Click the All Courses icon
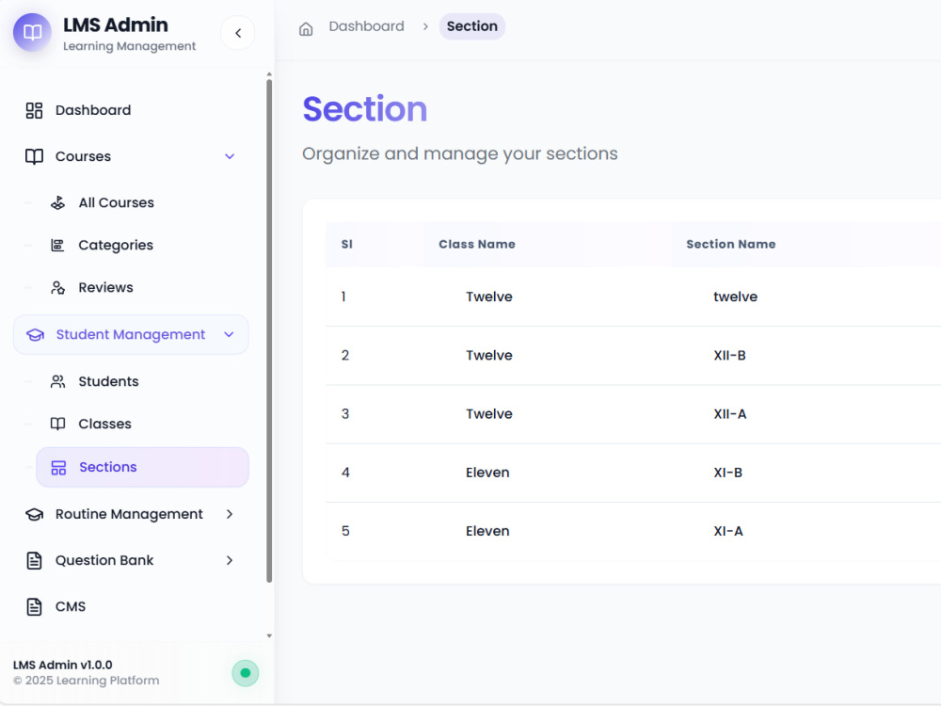941x706 pixels. coord(57,203)
